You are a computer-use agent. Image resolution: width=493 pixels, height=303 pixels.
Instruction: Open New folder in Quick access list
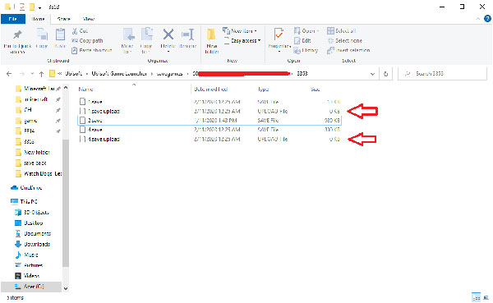pyautogui.click(x=33, y=152)
